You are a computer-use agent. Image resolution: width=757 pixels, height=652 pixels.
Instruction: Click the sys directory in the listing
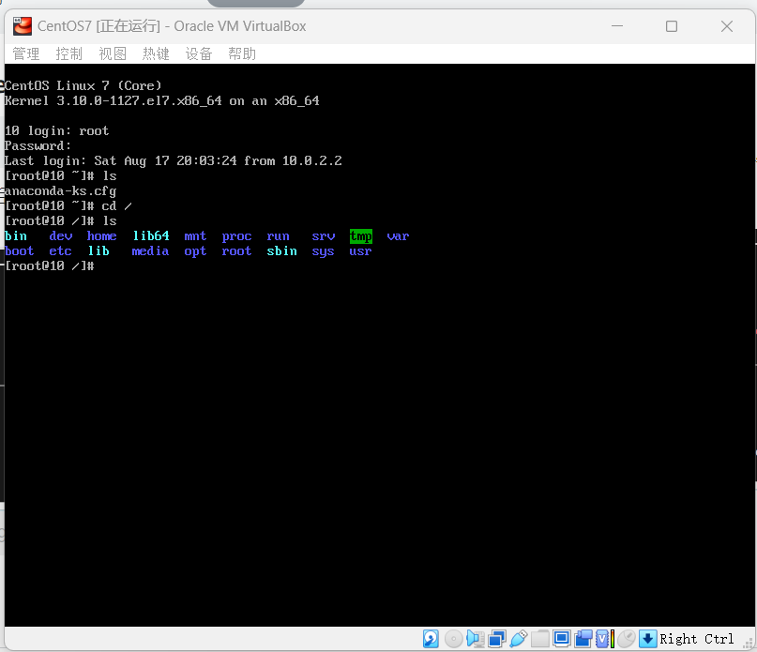click(x=323, y=251)
